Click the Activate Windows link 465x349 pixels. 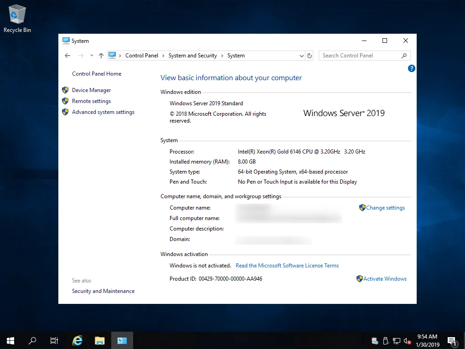385,278
